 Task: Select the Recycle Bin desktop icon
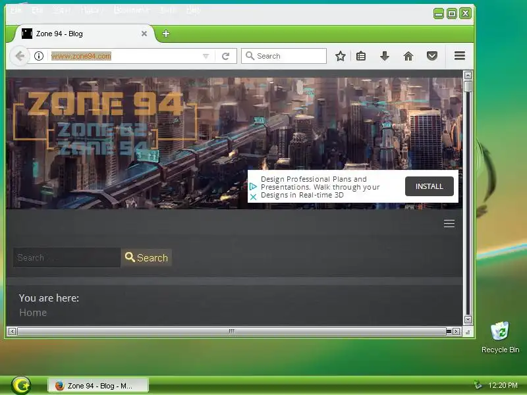(500, 338)
